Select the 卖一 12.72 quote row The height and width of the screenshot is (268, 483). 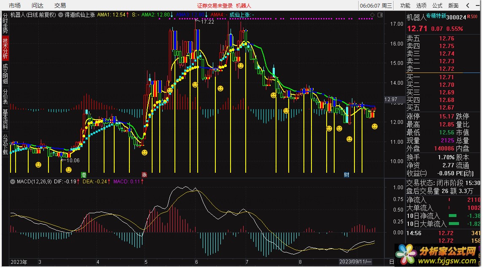coord(443,69)
